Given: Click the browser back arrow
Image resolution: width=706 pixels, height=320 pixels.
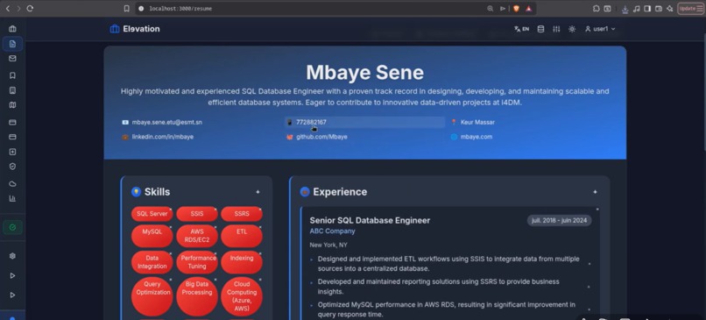Looking at the screenshot, I should point(7,8).
